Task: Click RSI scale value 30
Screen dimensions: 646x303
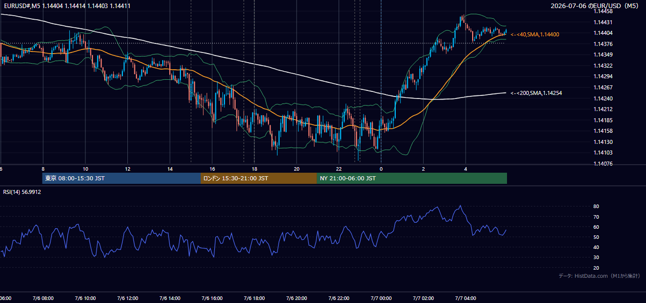Action: (596, 258)
